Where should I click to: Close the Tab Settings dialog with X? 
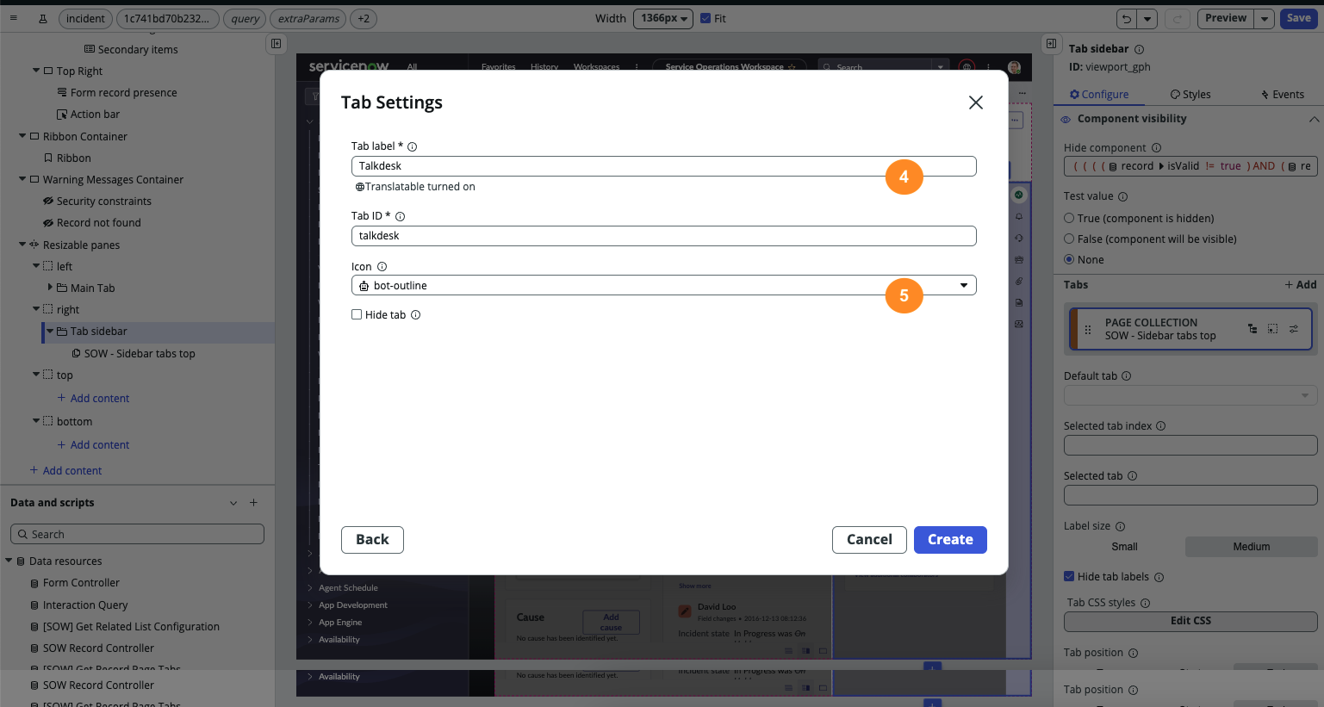(975, 102)
